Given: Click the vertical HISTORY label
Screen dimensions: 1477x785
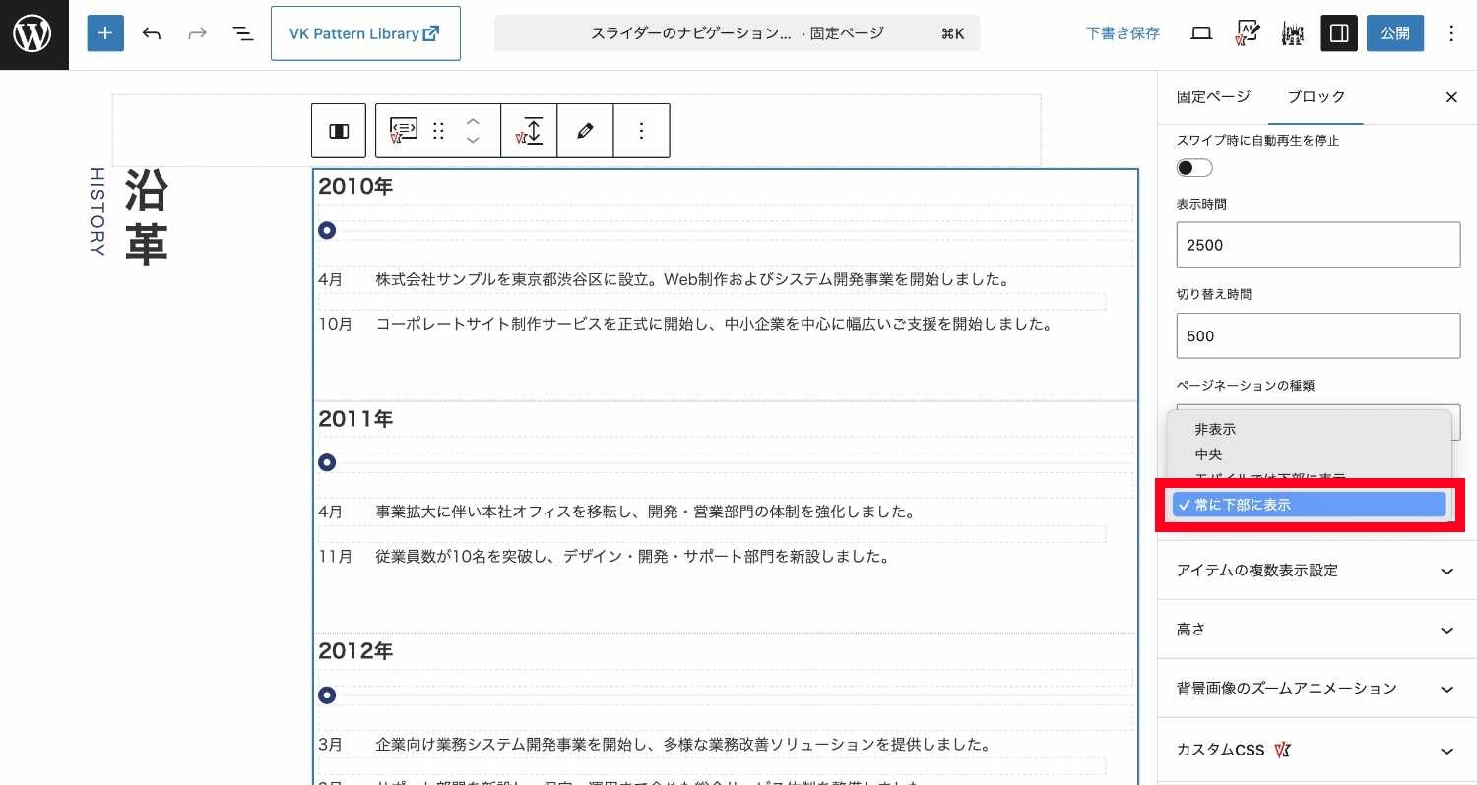Looking at the screenshot, I should tap(96, 211).
